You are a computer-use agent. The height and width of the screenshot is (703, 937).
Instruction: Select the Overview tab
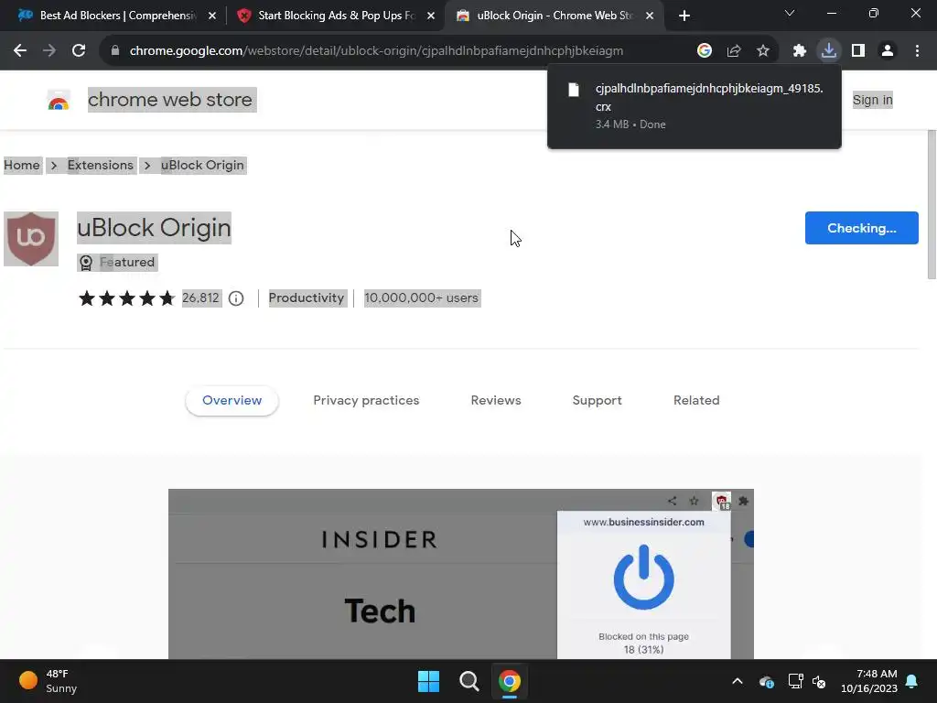tap(232, 401)
